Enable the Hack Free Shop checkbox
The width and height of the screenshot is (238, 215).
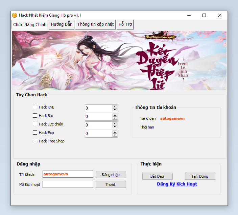tap(35, 141)
